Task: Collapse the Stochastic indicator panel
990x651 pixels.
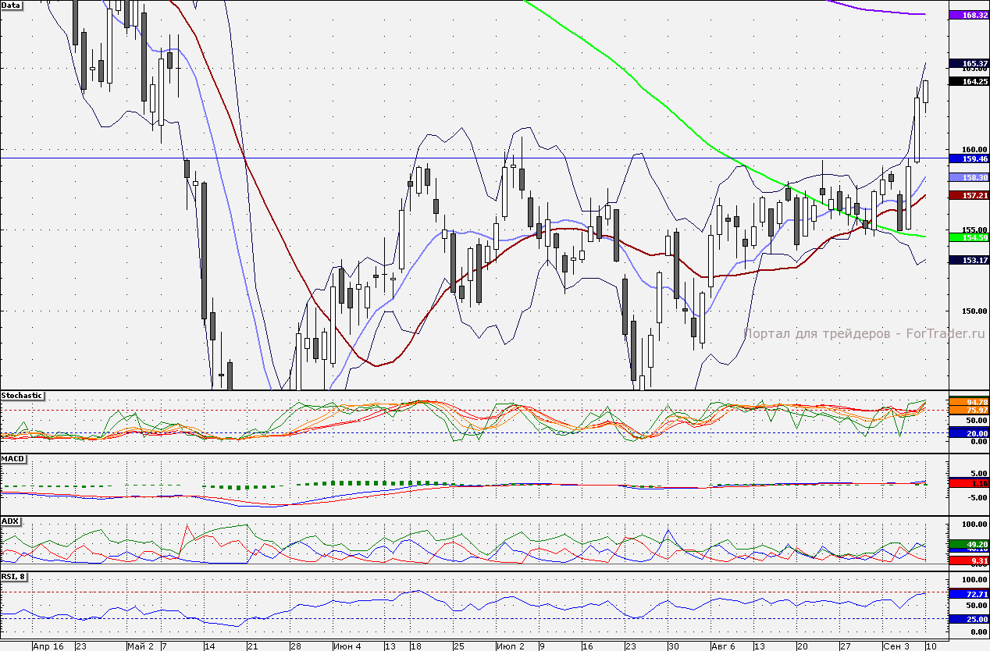Action: [x=22, y=396]
